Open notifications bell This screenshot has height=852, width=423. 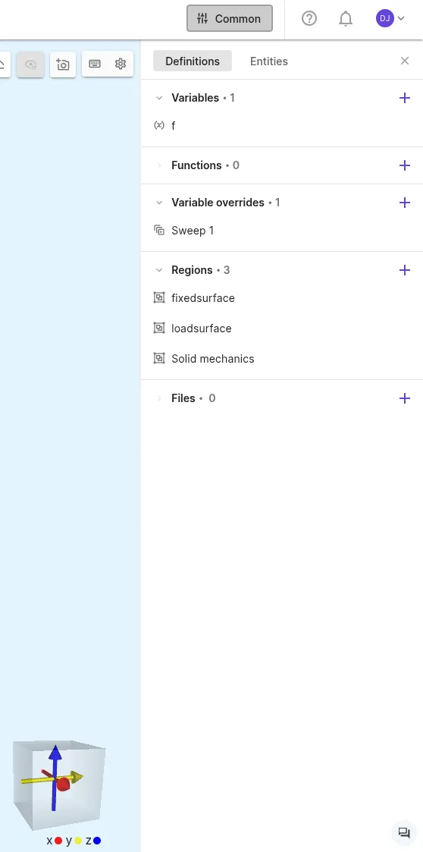pyautogui.click(x=346, y=18)
